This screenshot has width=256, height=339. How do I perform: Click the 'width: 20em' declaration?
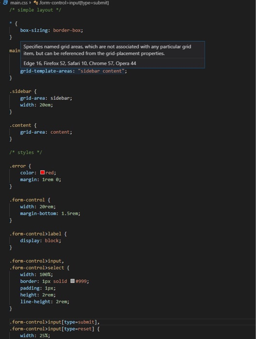[x=36, y=105]
